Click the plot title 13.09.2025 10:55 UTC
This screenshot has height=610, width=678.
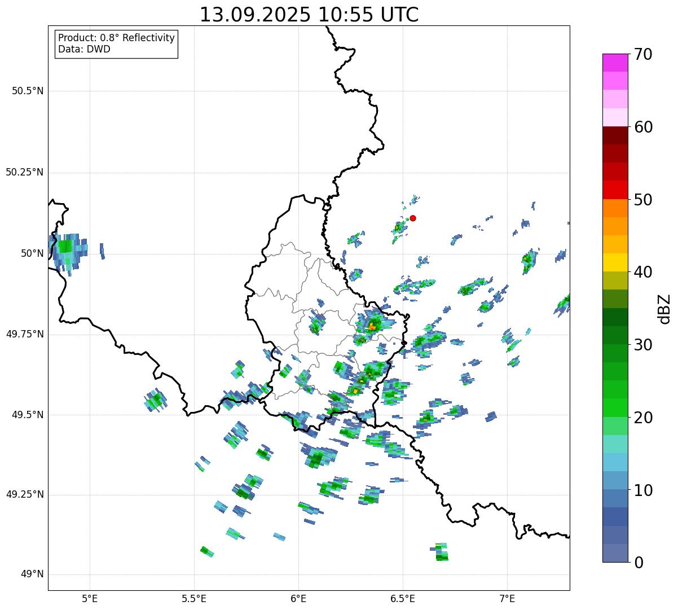pyautogui.click(x=309, y=15)
